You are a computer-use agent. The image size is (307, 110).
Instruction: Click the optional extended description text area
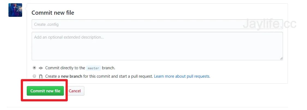click(x=157, y=46)
